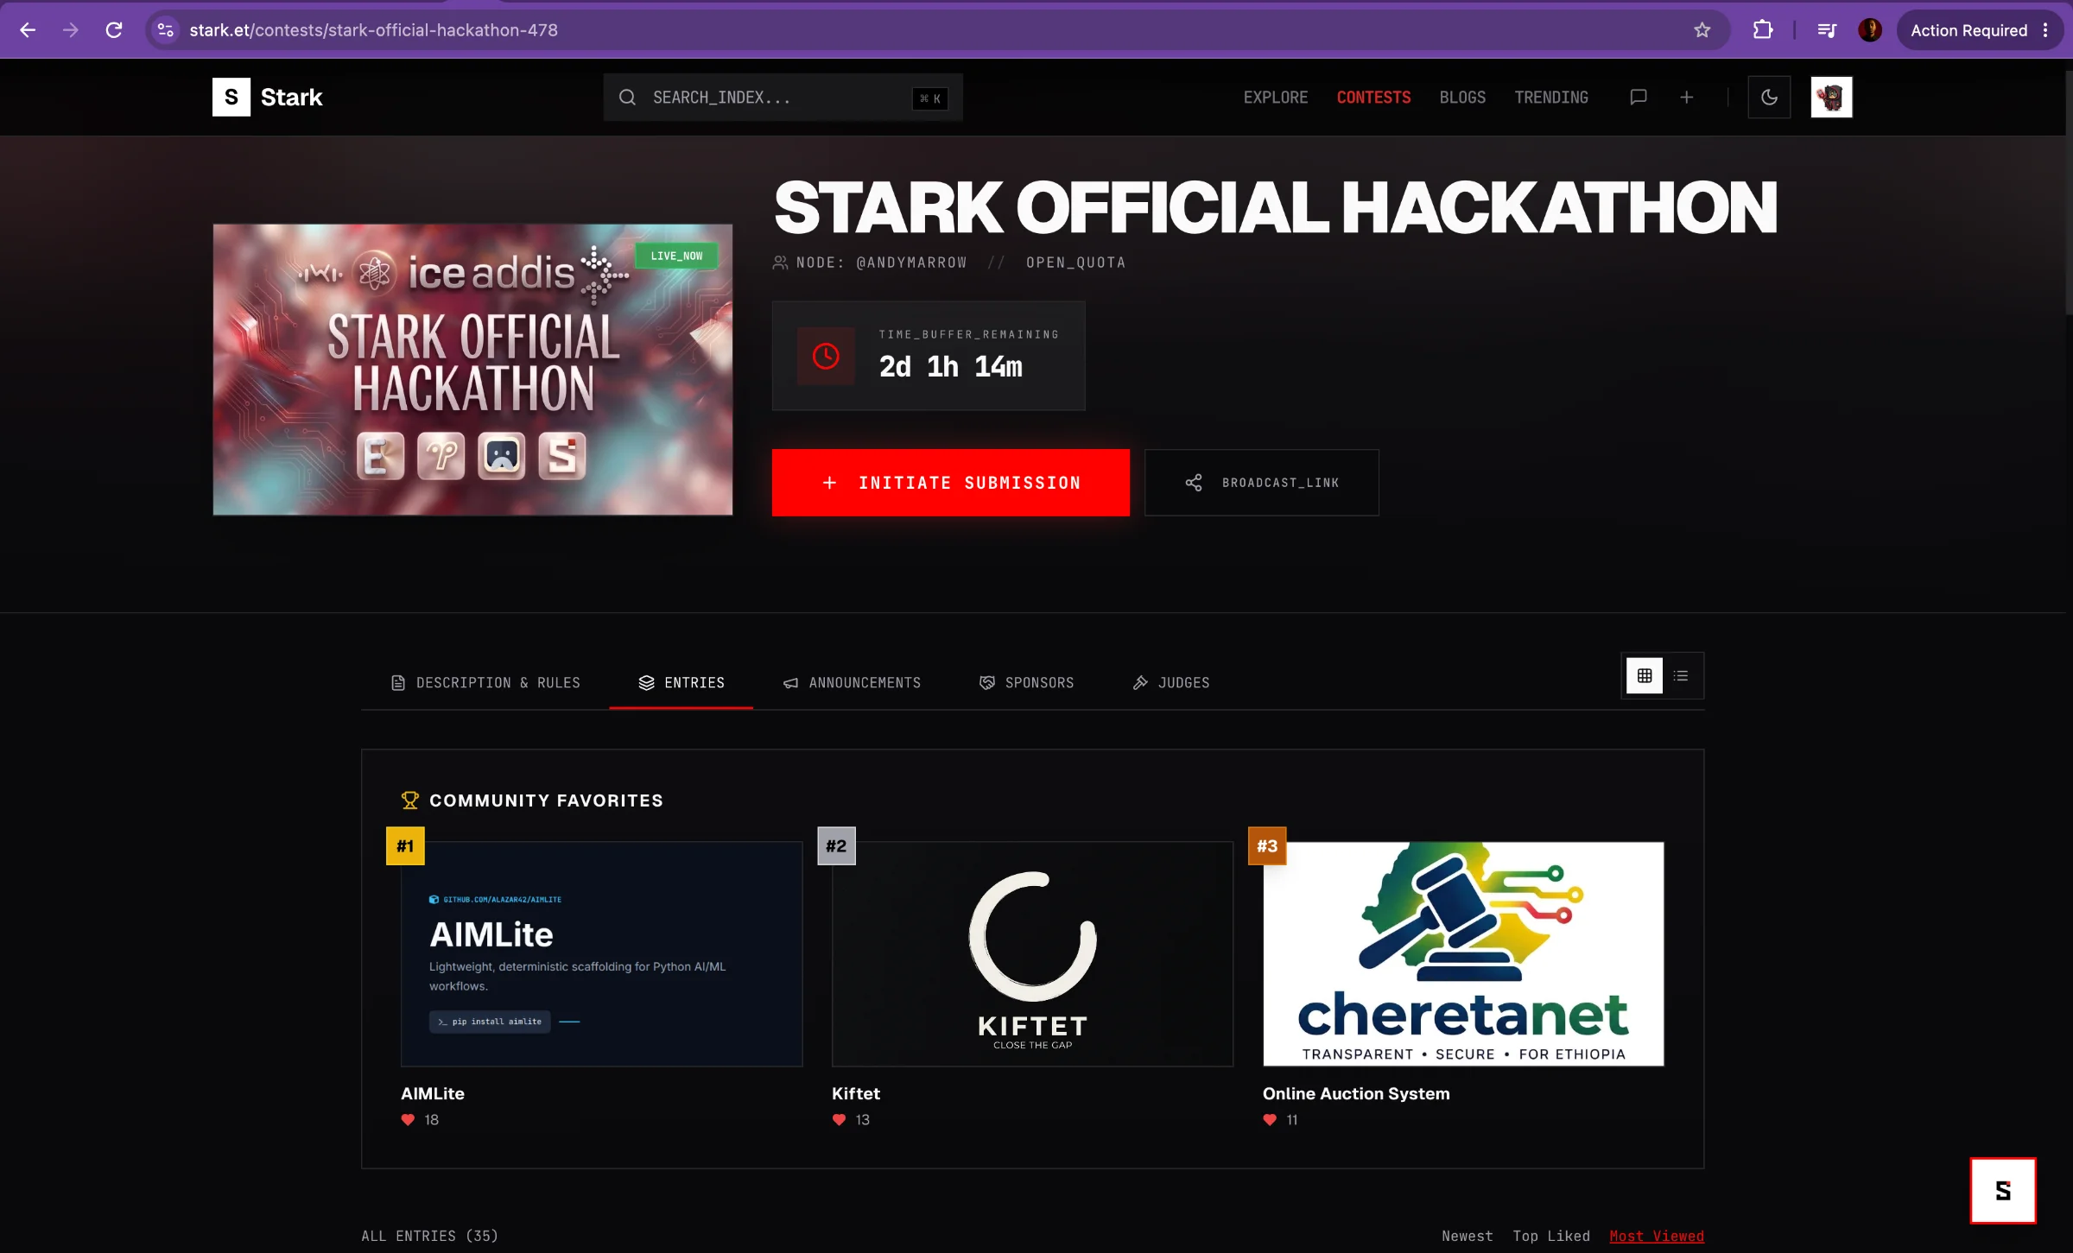The width and height of the screenshot is (2073, 1253).
Task: Sort all entries by Most Viewed
Action: (x=1657, y=1236)
